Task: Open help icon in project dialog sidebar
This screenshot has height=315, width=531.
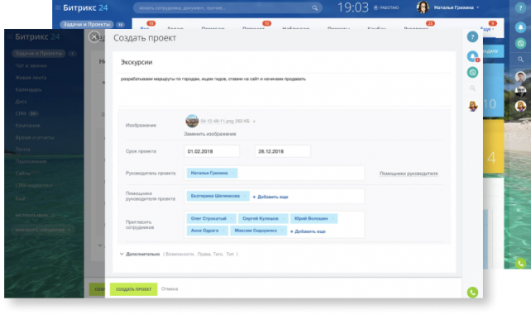Action: [472, 36]
